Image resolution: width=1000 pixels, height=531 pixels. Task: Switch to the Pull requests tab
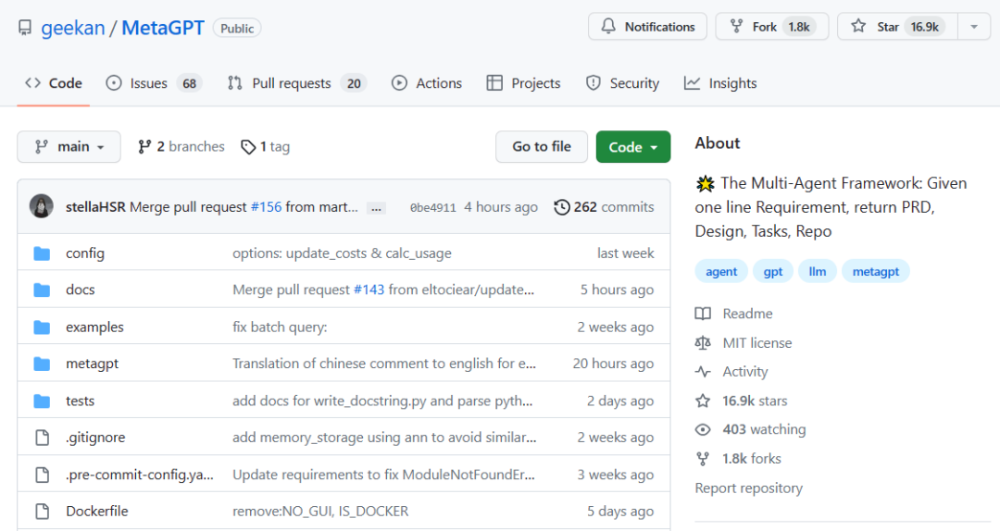tap(296, 83)
